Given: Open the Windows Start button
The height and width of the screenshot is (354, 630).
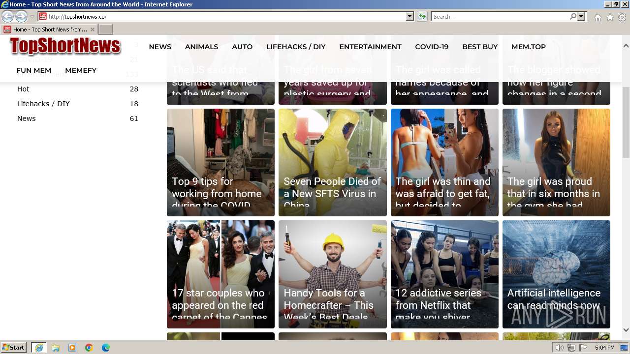Looking at the screenshot, I should click(x=14, y=348).
